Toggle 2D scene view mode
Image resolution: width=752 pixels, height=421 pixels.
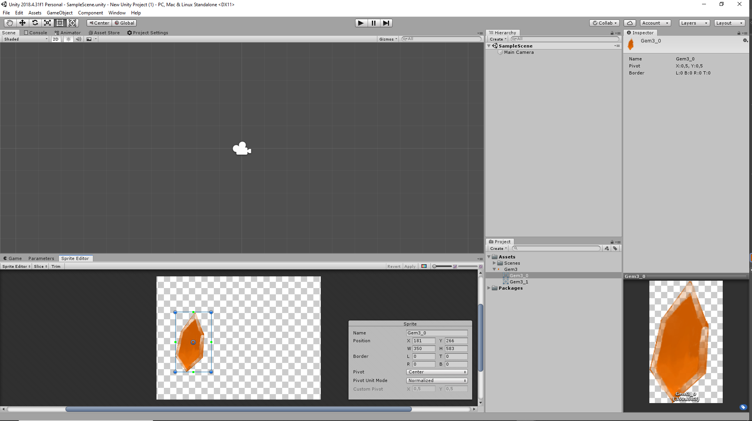point(56,39)
